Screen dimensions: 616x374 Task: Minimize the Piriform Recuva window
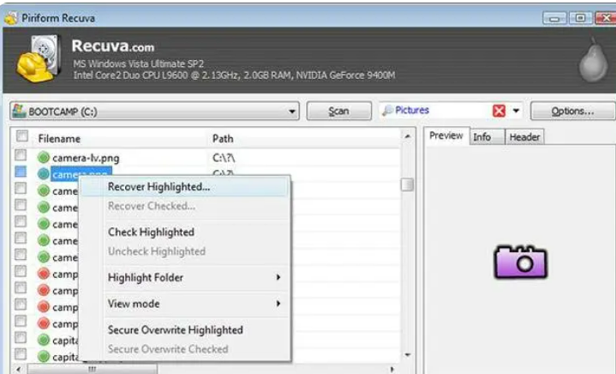click(x=554, y=18)
